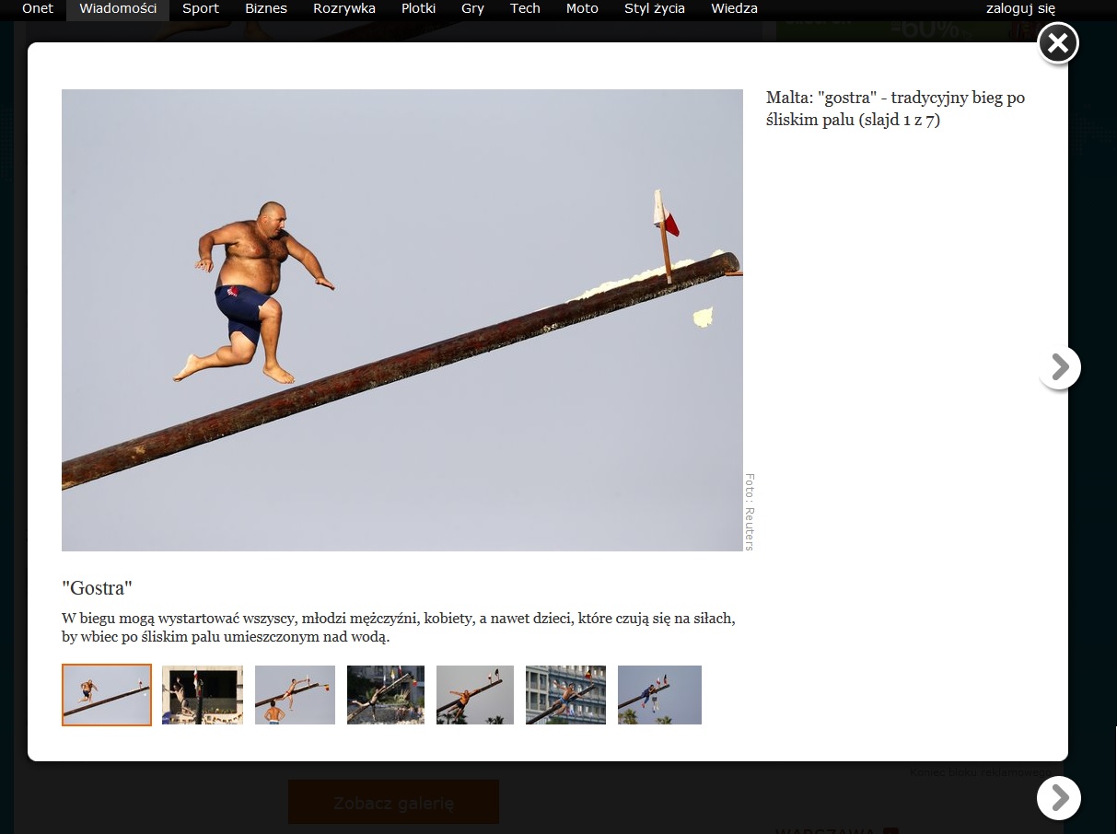Click the zaloguj się login link

[x=1020, y=8]
